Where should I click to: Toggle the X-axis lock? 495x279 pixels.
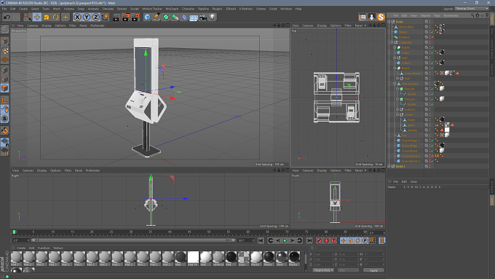click(x=77, y=17)
